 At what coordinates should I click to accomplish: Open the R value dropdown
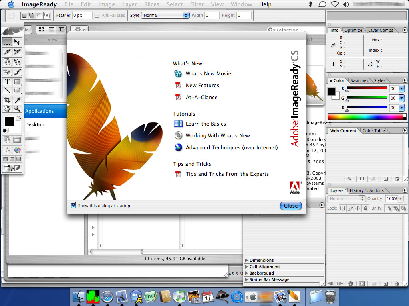coord(402,88)
